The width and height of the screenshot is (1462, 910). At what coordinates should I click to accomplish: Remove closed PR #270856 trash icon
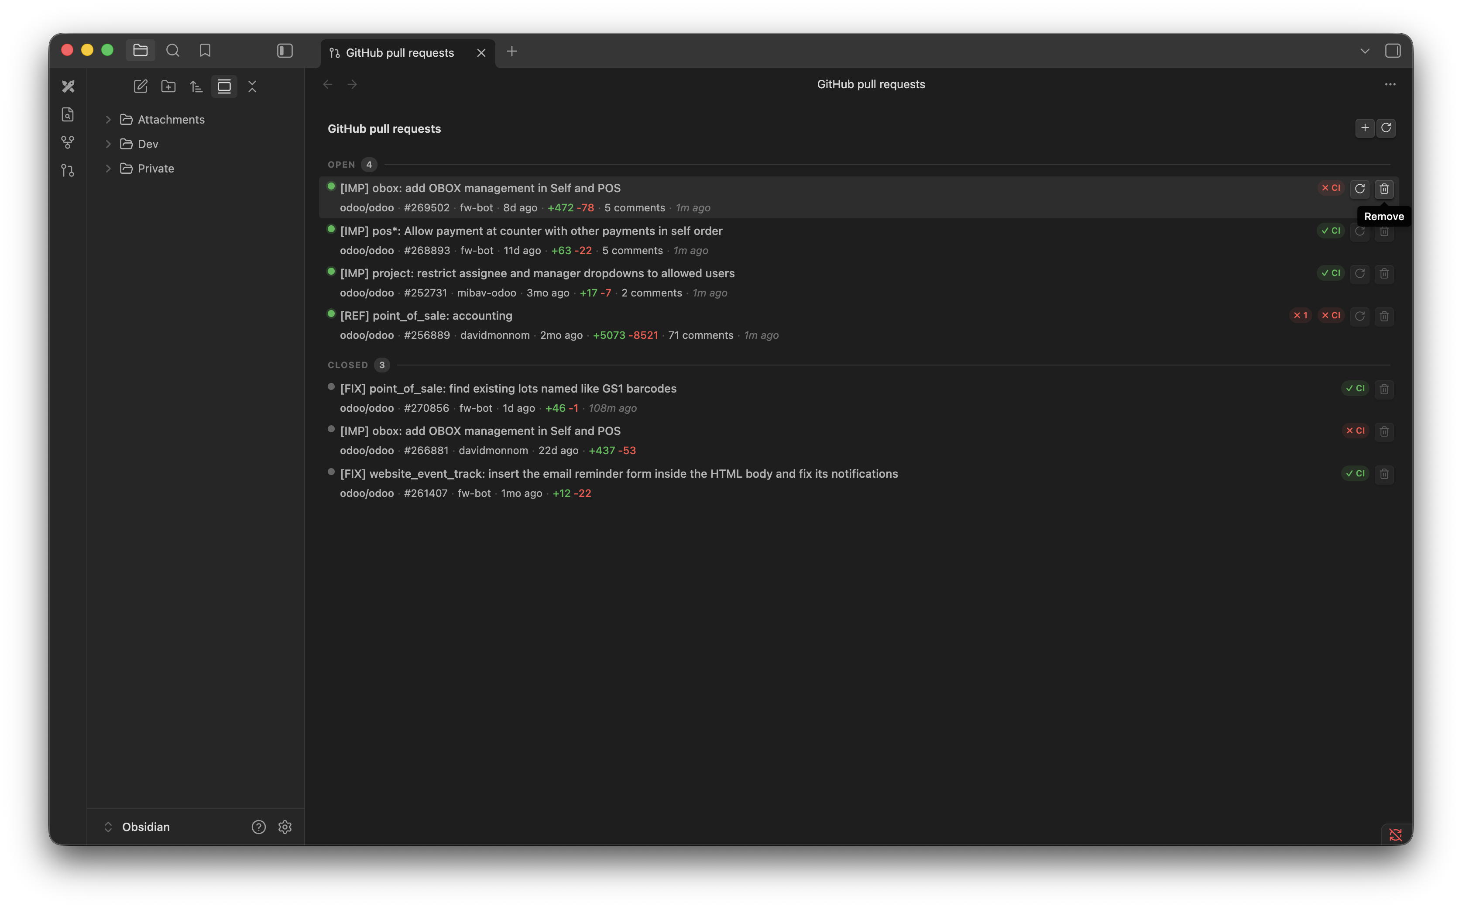pos(1384,389)
